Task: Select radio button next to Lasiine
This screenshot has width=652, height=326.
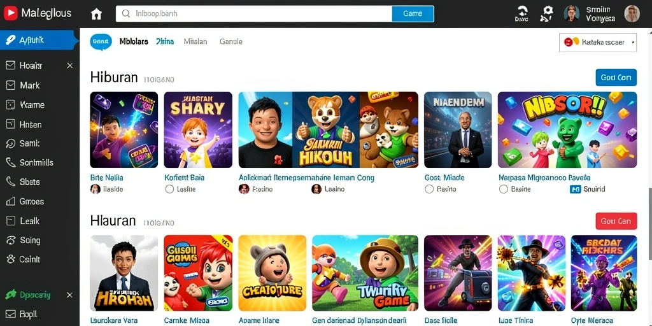Action: pos(169,189)
